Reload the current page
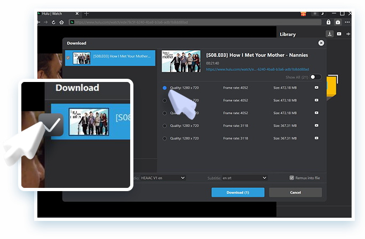The width and height of the screenshot is (365, 239). coord(53,22)
